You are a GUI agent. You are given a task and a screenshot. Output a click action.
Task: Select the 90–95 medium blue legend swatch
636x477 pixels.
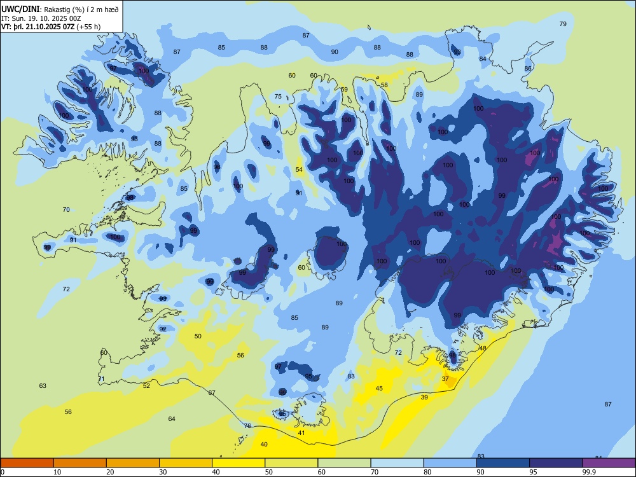tap(503, 463)
